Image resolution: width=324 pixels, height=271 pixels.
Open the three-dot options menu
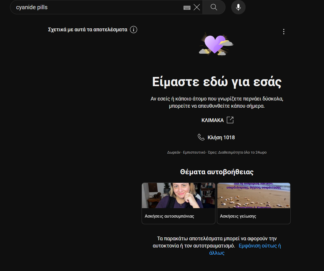tap(284, 32)
